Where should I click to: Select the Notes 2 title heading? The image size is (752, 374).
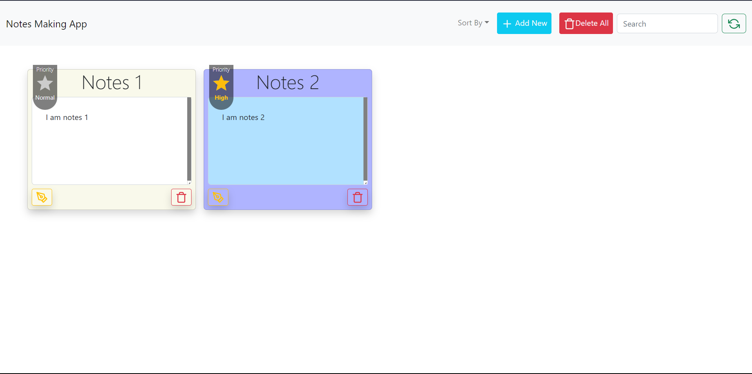(287, 82)
